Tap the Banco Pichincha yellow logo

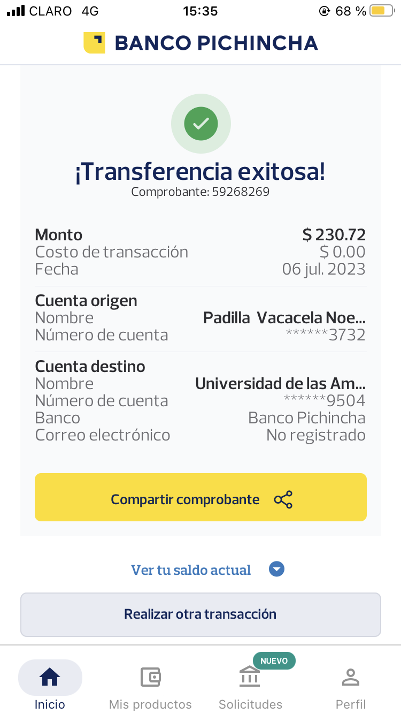(94, 43)
